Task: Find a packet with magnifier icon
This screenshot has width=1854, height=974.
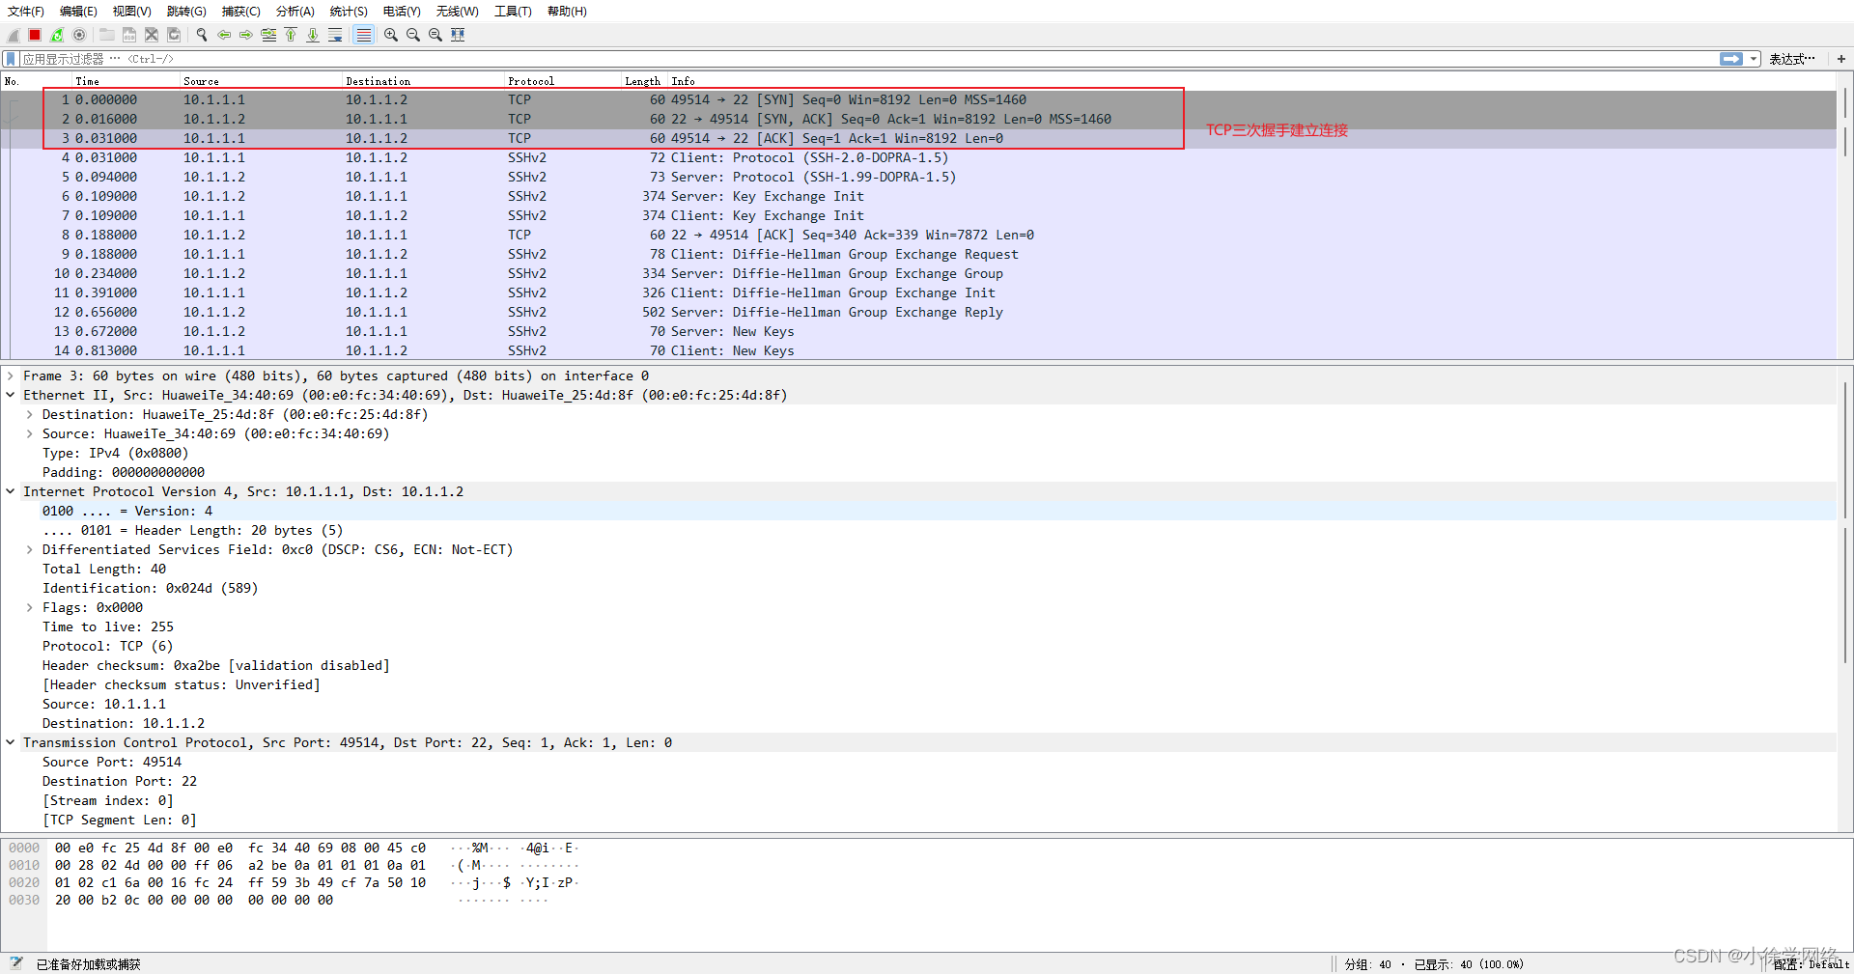Action: click(202, 35)
